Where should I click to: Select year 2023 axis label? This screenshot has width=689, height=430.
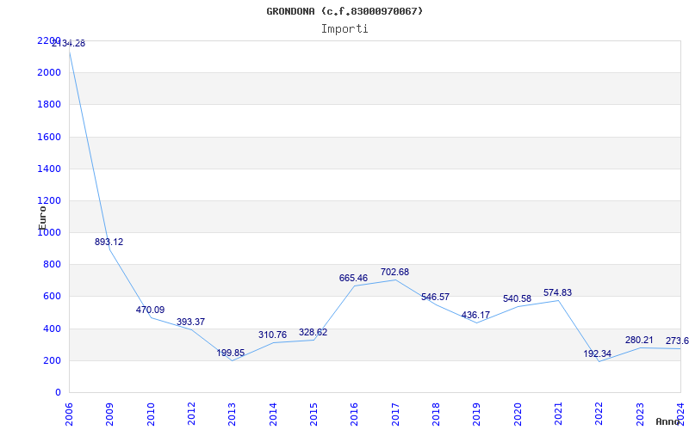point(640,414)
